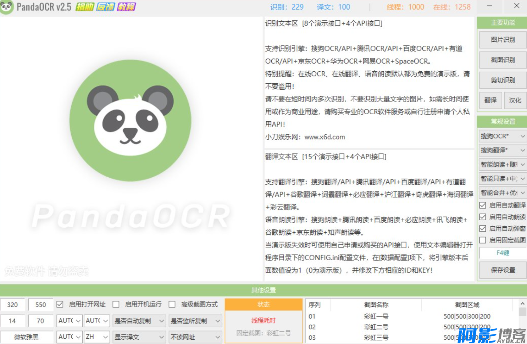This screenshot has height=344, width=527.
Task: Open the 智能合并 merge mode dropdown
Action: click(503, 193)
